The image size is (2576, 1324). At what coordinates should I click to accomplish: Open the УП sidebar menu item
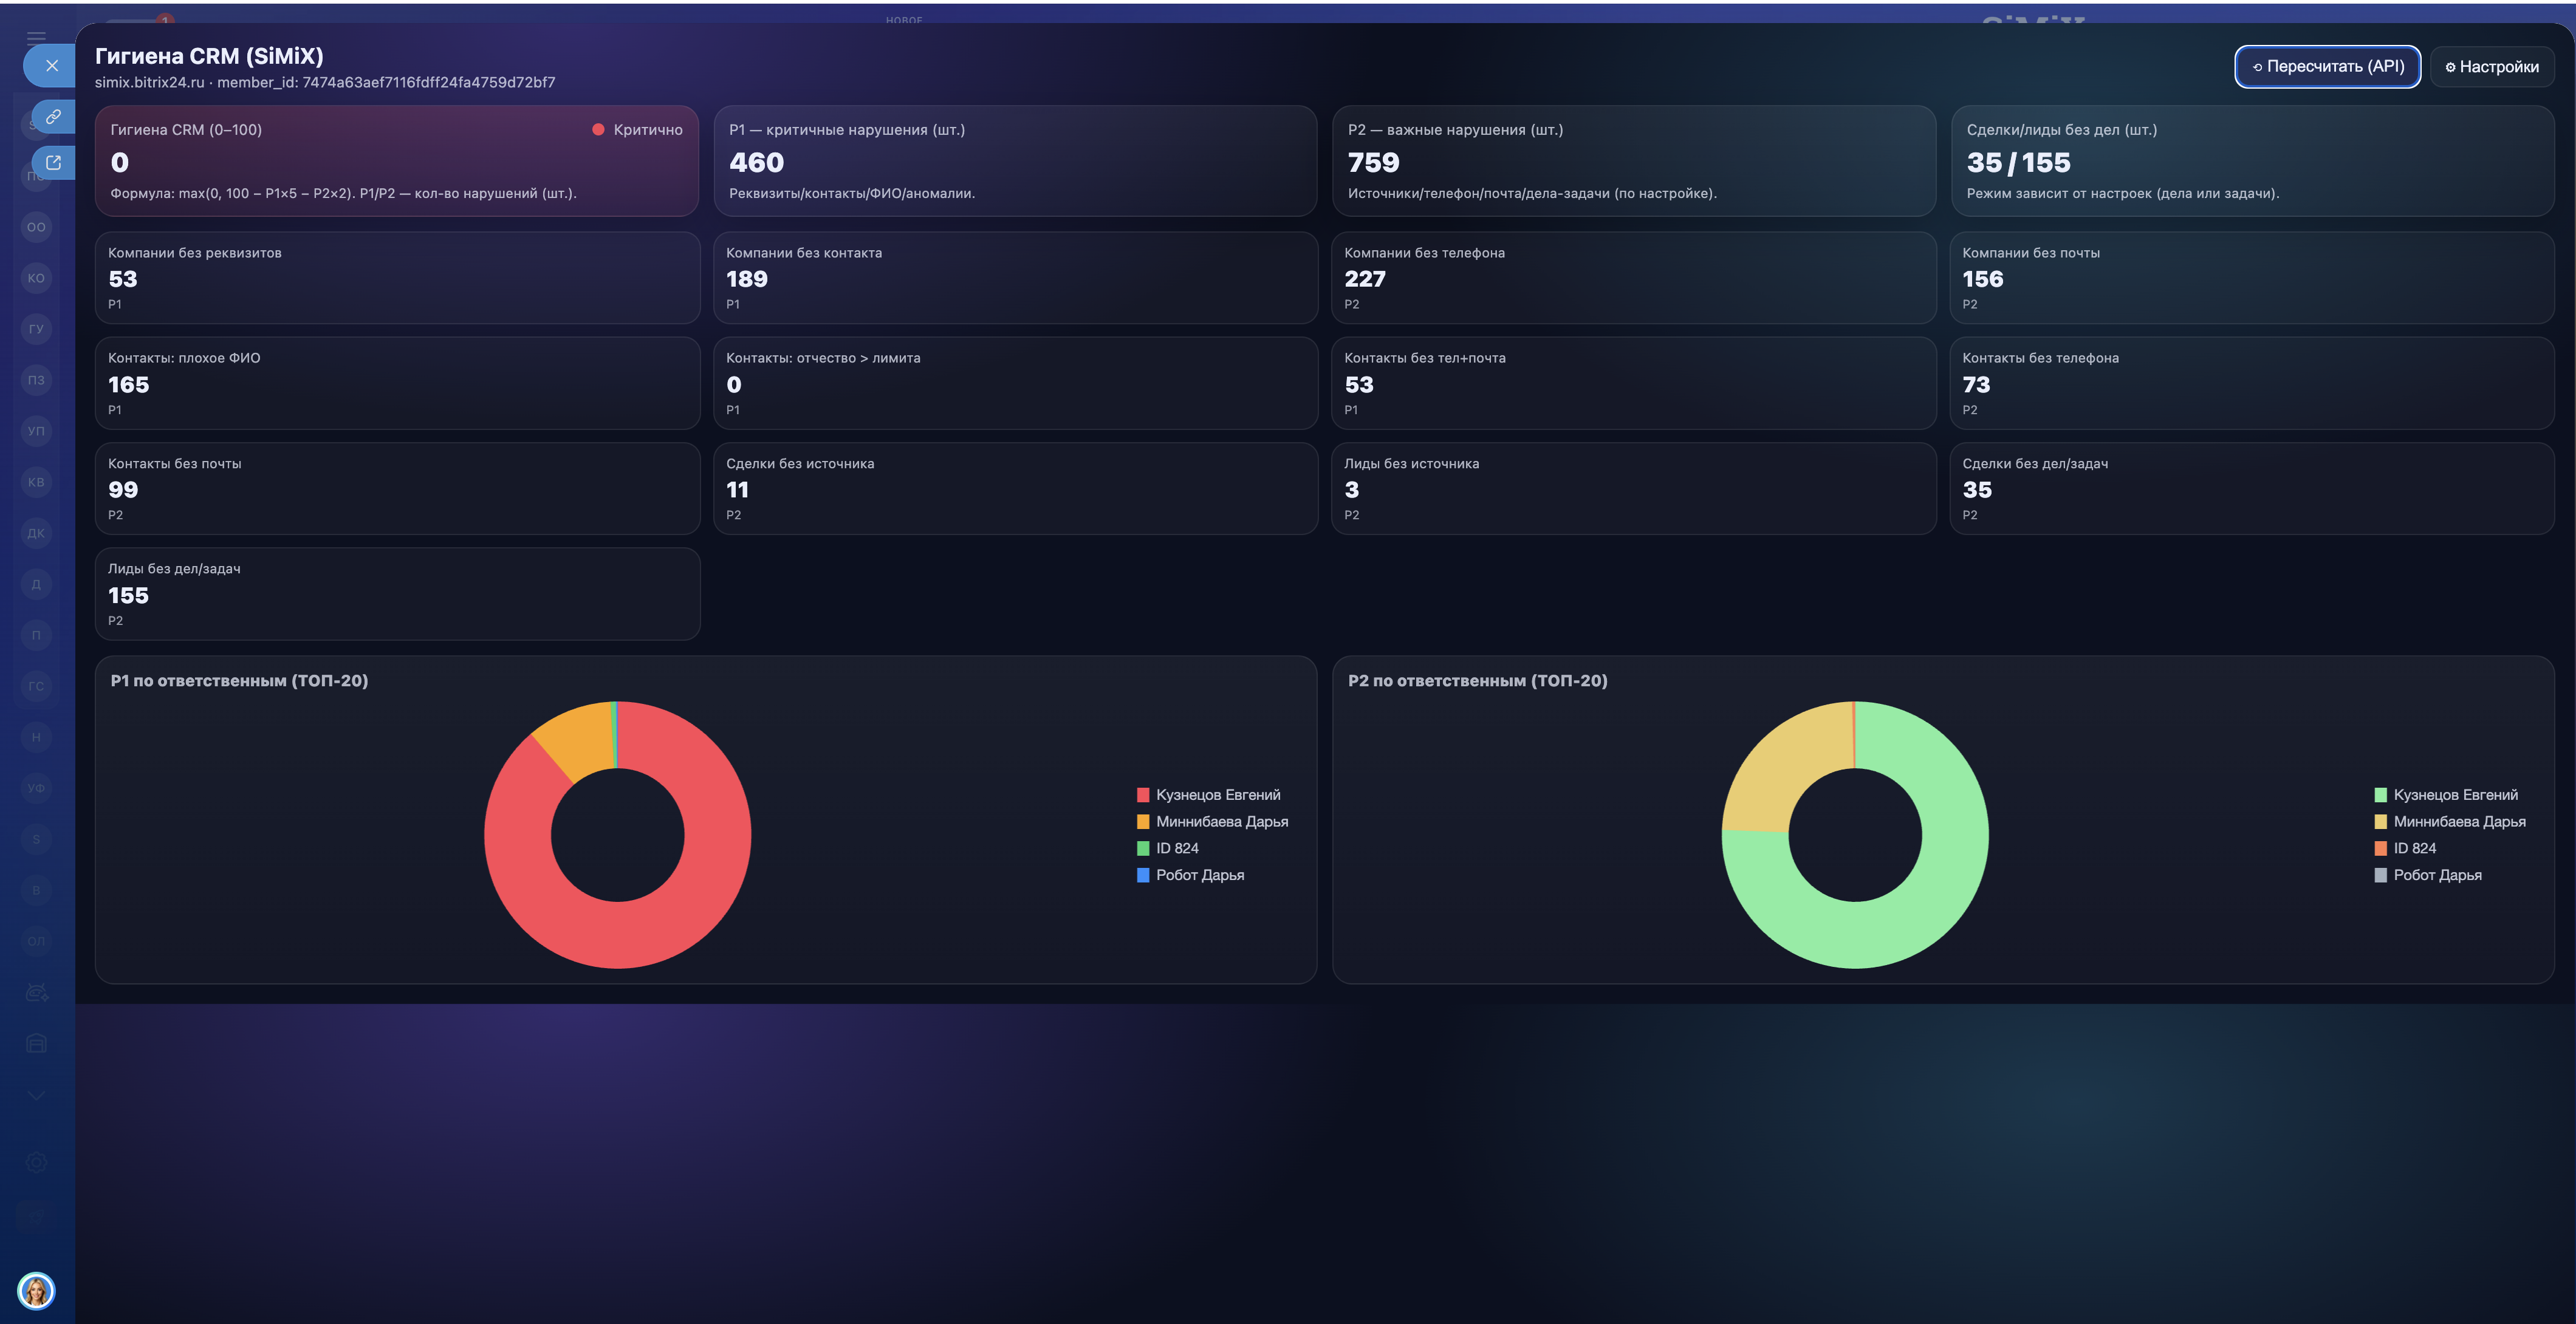(36, 431)
